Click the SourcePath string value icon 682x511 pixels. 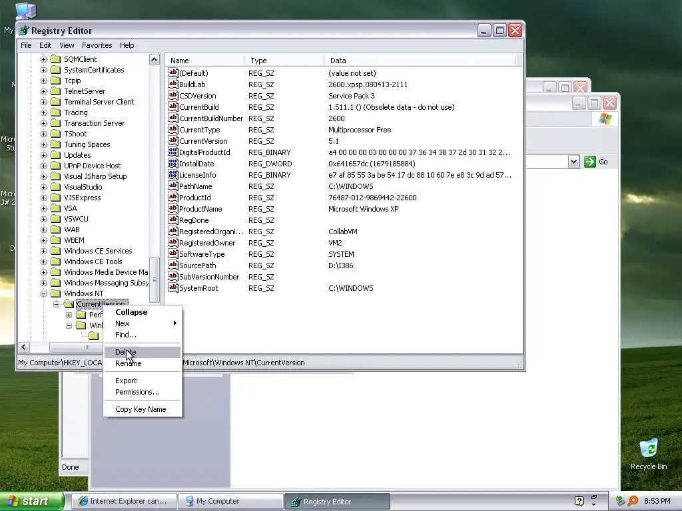[172, 265]
